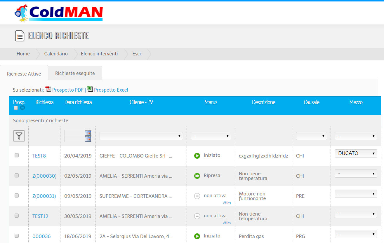The image size is (384, 243).
Task: Click the PRG causale cell
Action: 300,236
